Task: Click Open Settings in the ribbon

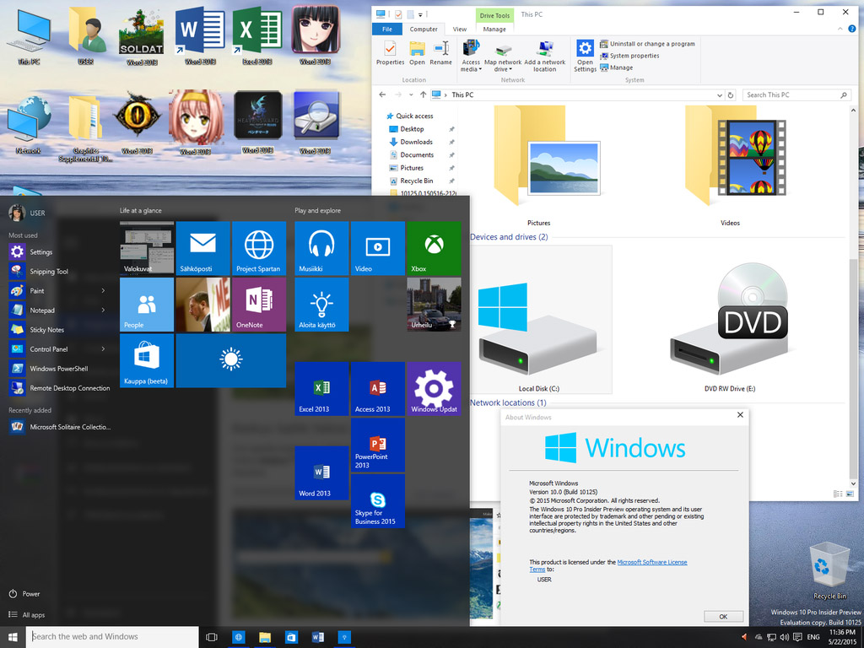Action: coord(585,57)
